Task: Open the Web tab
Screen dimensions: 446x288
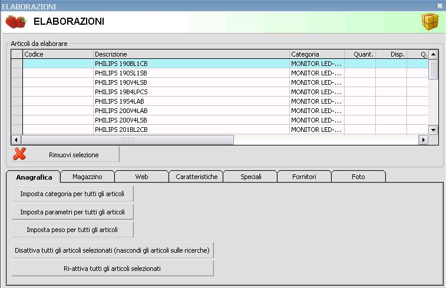Action: [141, 177]
